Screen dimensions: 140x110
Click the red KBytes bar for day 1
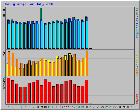click(x=9, y=91)
